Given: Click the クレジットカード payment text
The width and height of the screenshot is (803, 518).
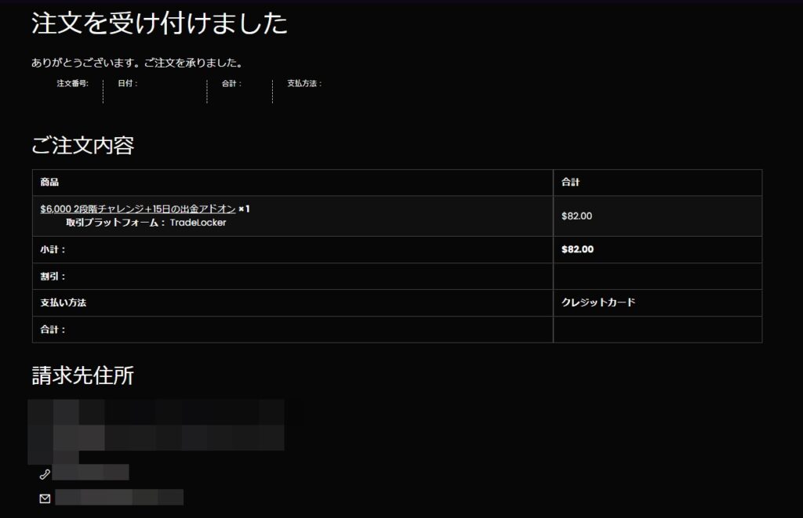Looking at the screenshot, I should tap(598, 302).
